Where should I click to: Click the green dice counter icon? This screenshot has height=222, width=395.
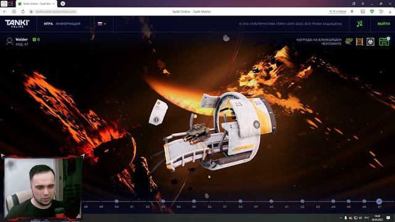(x=35, y=39)
